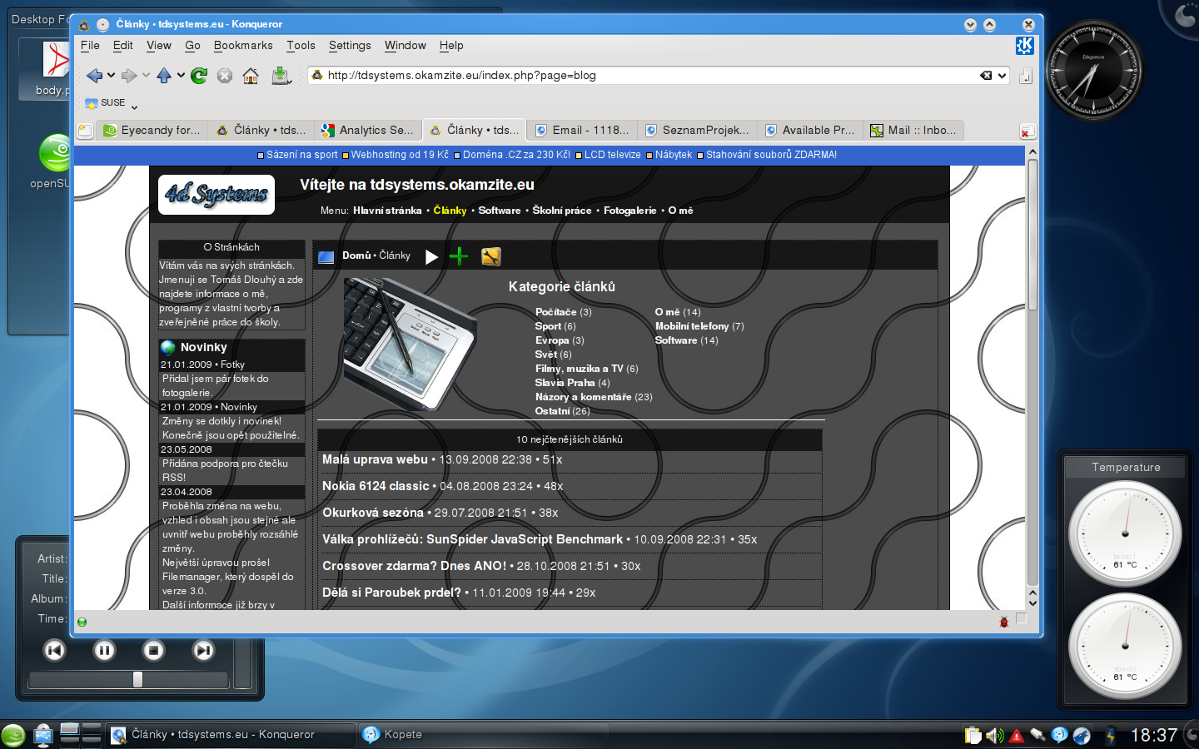Click the yellow tools icon beside the plus

[x=491, y=256]
